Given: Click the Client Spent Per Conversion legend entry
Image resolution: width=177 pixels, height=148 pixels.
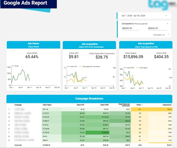Looking at the screenshot, I should [90, 66].
